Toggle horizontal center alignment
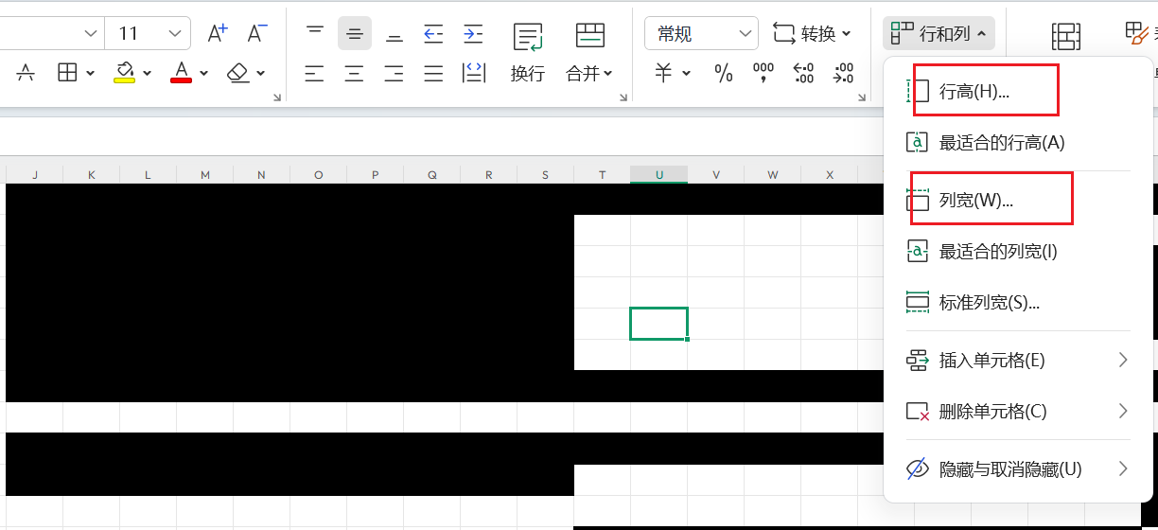The width and height of the screenshot is (1158, 530). click(354, 73)
